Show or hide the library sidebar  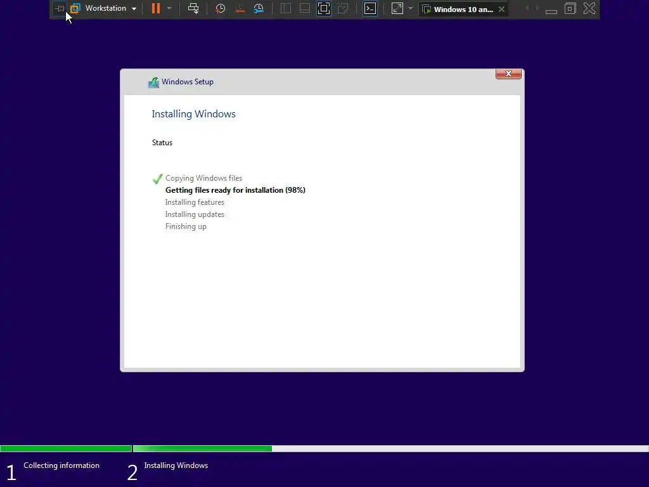(286, 8)
